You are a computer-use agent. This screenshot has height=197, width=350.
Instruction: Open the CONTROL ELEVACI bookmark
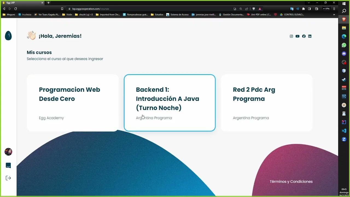pyautogui.click(x=292, y=15)
